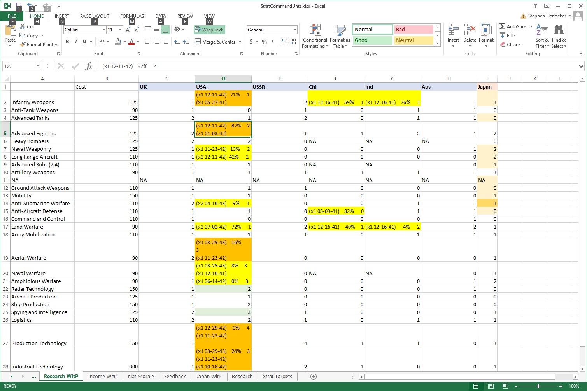
Task: Click the AutoSum button
Action: 513,26
